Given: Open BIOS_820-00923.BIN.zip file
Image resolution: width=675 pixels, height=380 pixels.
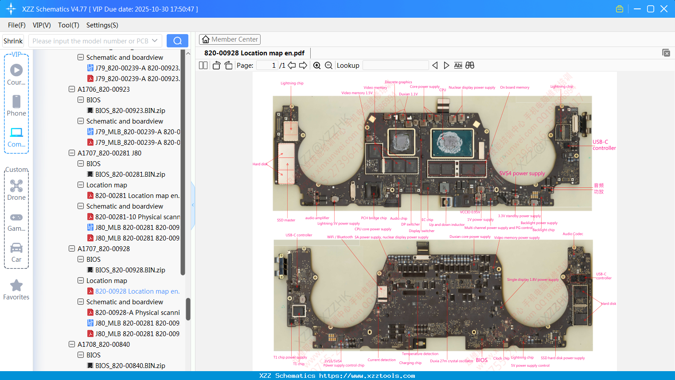Looking at the screenshot, I should pyautogui.click(x=130, y=111).
